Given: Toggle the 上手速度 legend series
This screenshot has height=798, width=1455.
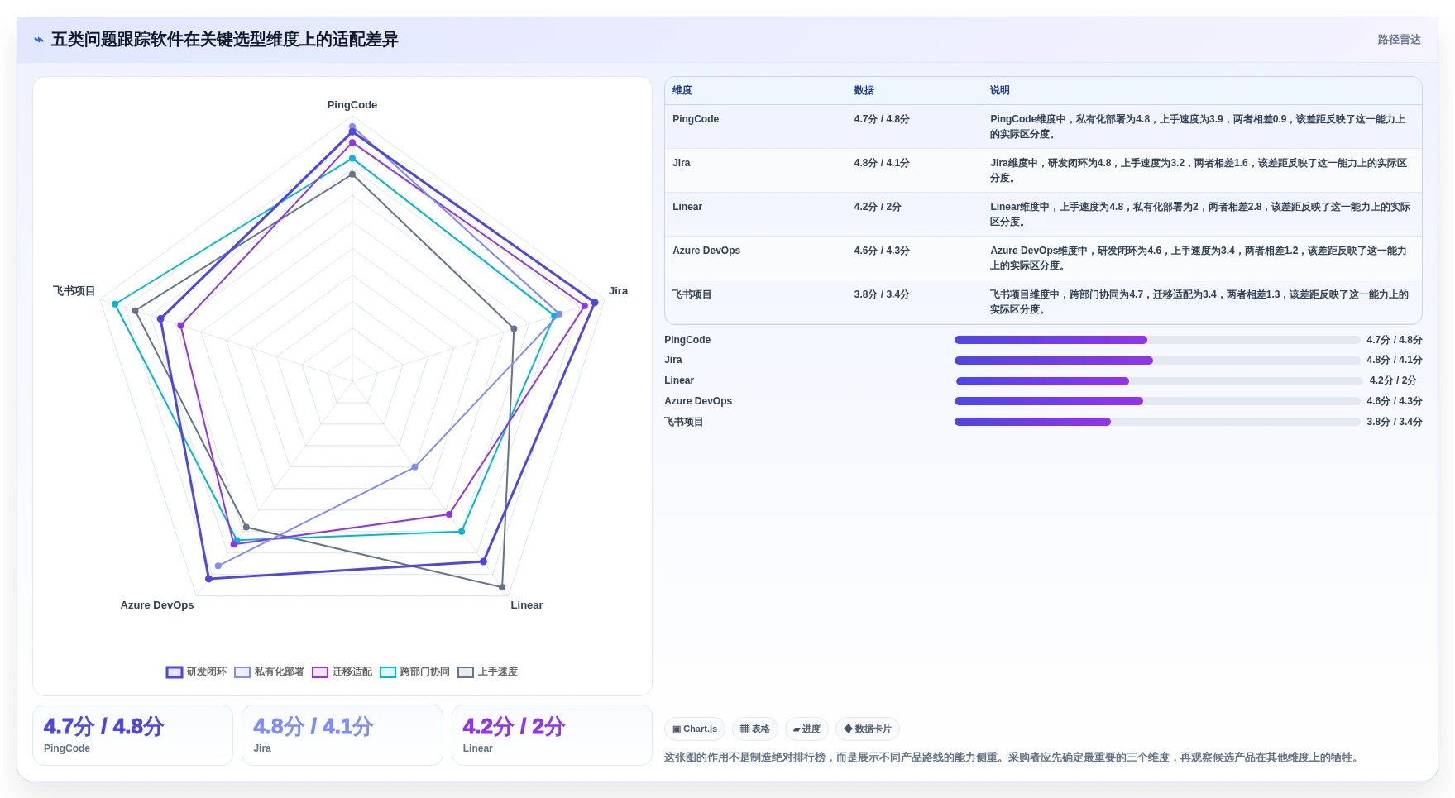Looking at the screenshot, I should coord(487,671).
